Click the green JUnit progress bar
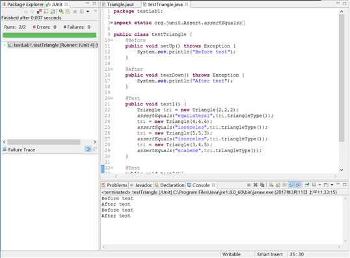 (49, 35)
